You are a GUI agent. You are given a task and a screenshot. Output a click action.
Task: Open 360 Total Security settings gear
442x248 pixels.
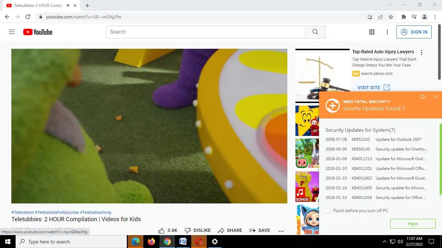coord(422,97)
